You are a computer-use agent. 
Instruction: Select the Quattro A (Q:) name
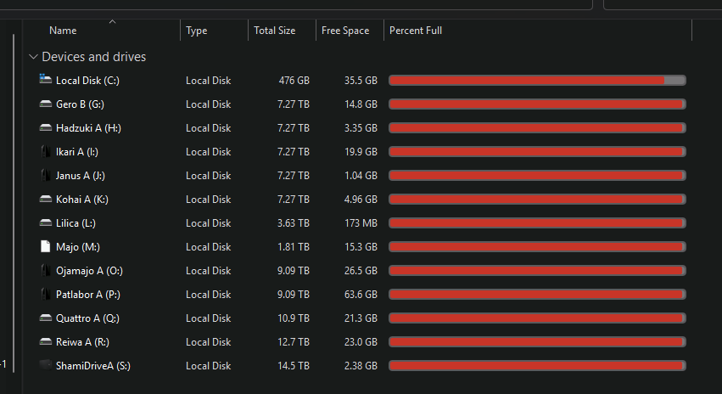[87, 318]
